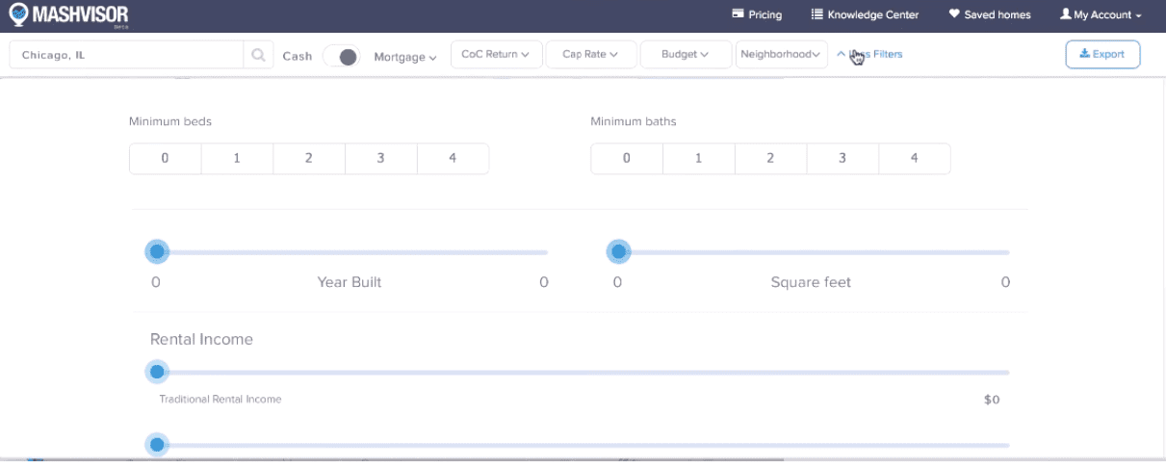
Task: Click the search magnifier icon
Action: click(x=258, y=56)
